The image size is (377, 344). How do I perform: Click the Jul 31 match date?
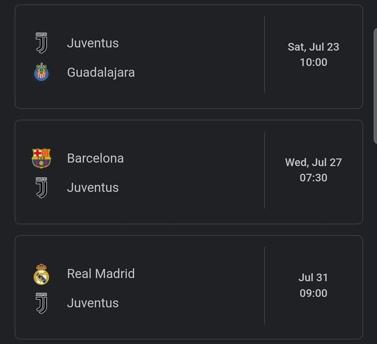coord(313,277)
